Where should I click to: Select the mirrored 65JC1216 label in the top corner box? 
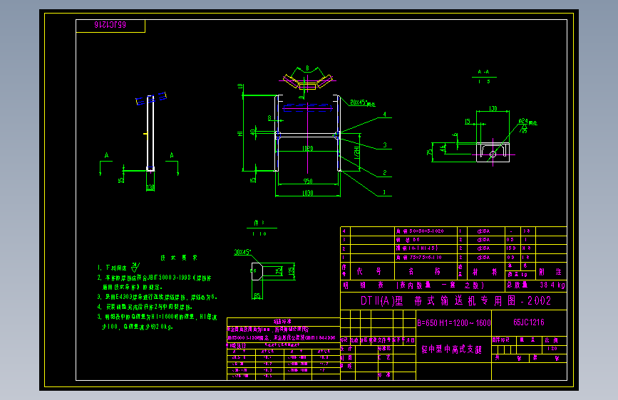[x=110, y=25]
